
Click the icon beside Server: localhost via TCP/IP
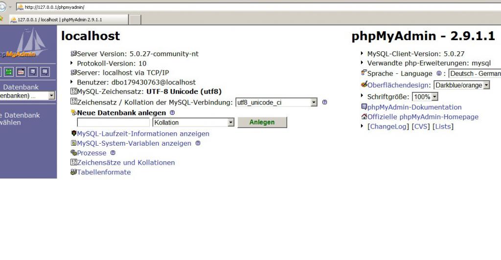point(73,72)
